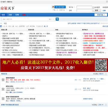
Task: Focus the password input field
Action: (84, 10)
